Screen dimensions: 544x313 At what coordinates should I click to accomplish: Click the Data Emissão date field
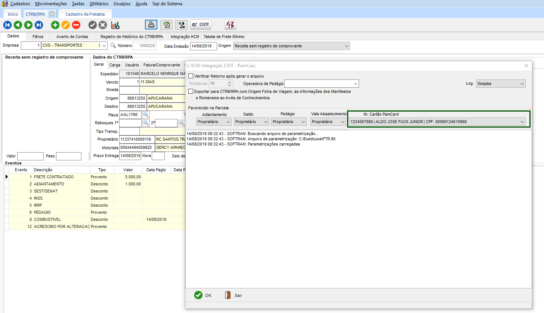(203, 46)
